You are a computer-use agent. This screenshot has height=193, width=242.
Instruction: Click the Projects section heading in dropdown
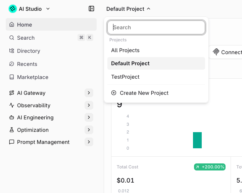(x=118, y=40)
